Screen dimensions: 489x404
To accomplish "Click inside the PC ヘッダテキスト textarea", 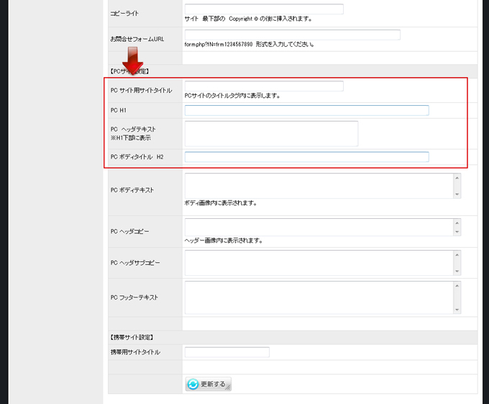I will click(271, 133).
